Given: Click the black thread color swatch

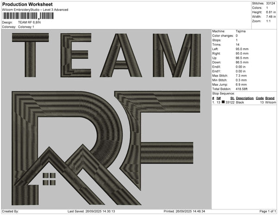Looking at the screenshot, I should click(x=223, y=102).
